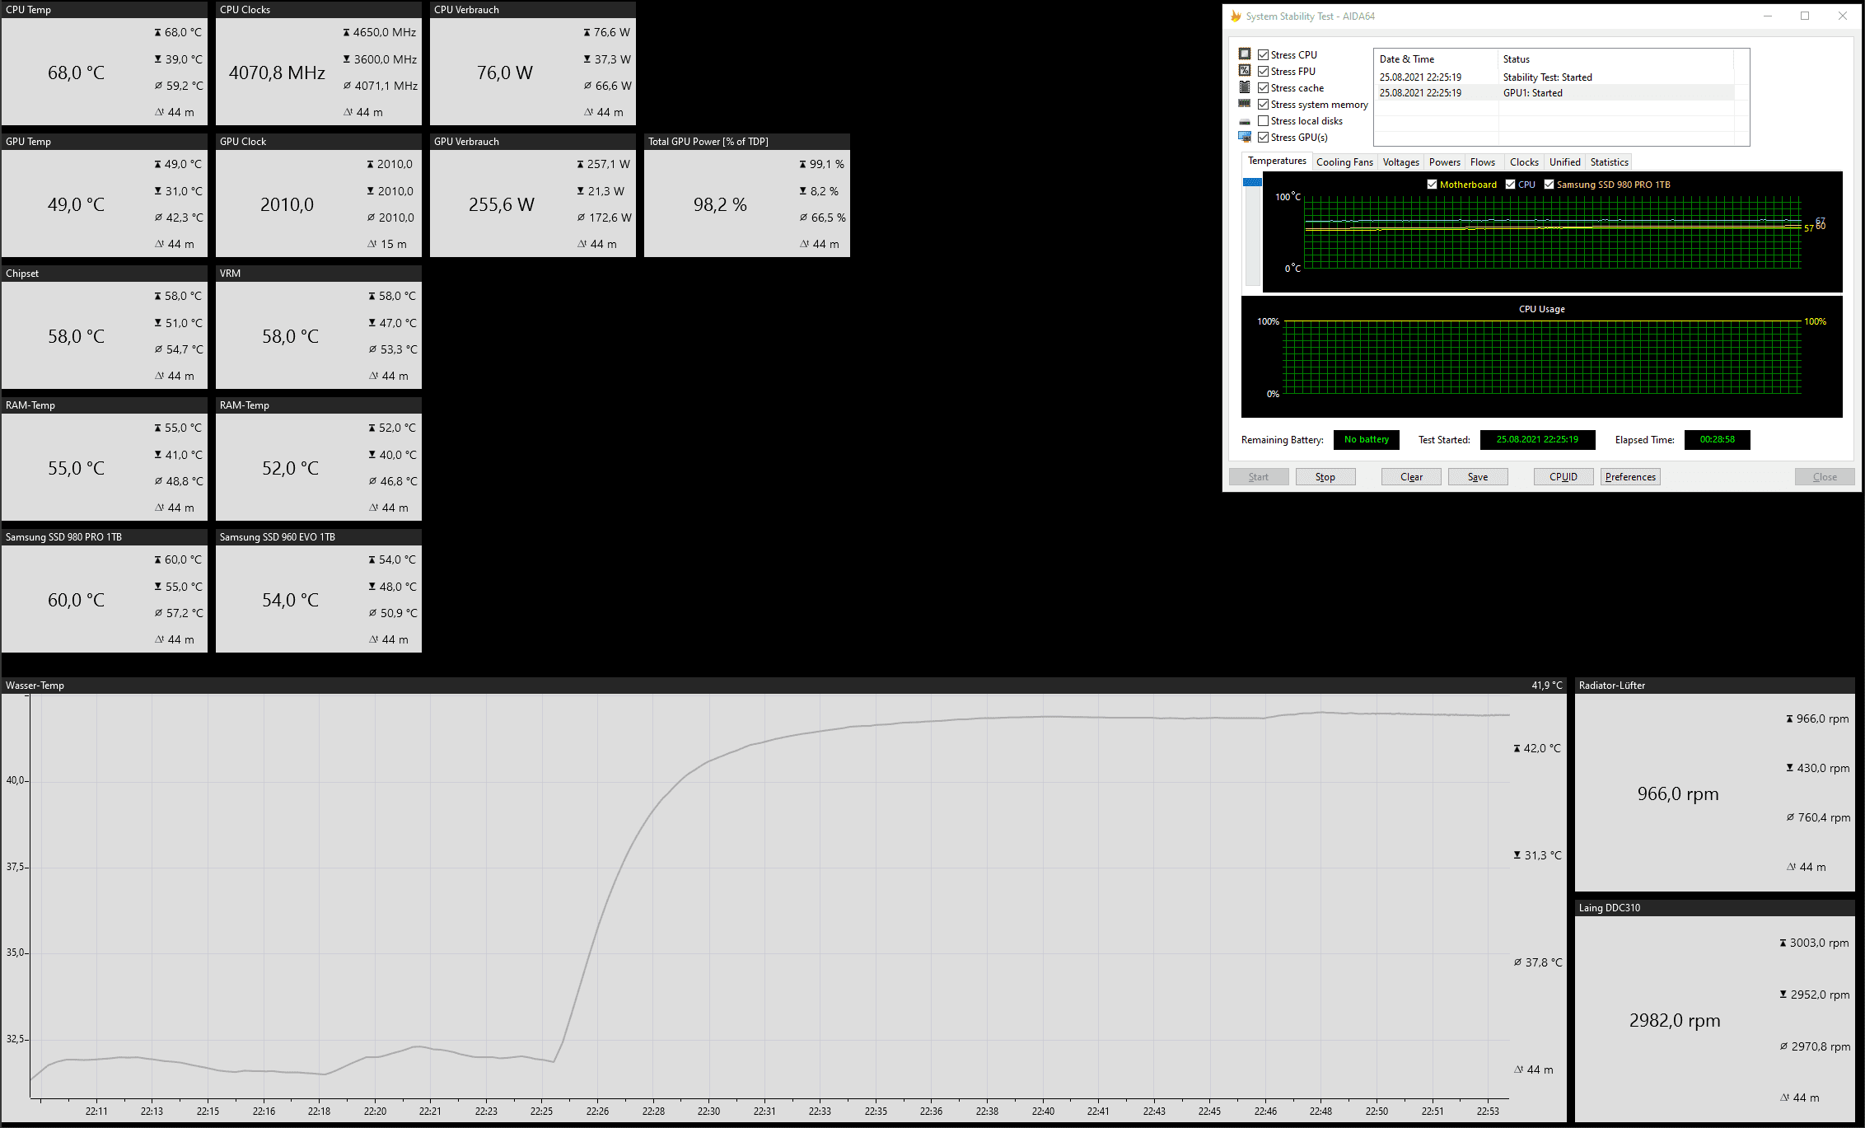Click the vertical slider beside temperature graph
The width and height of the screenshot is (1865, 1128).
point(1252,231)
